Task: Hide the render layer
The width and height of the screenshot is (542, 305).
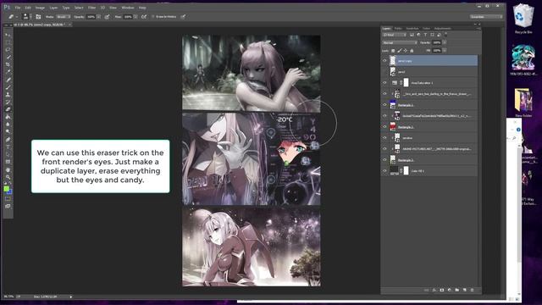Action: (384, 138)
